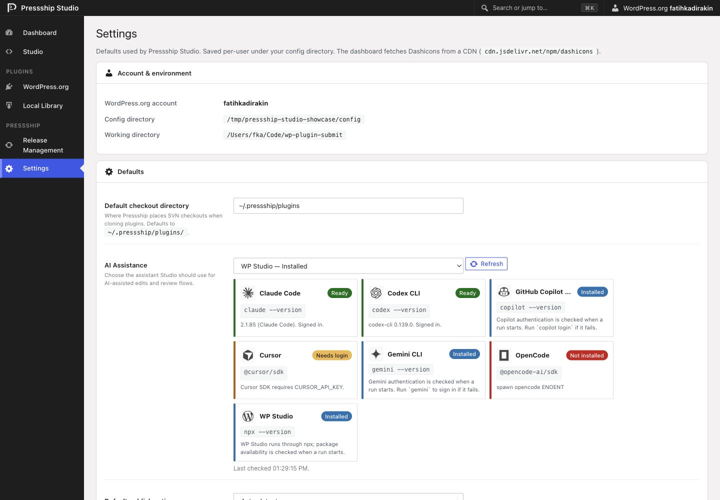Click the WP Studio Installed badge
This screenshot has width=720, height=500.
click(336, 416)
